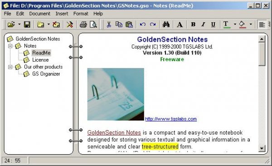
Task: Toggle italic formatting
Action: tap(203, 24)
